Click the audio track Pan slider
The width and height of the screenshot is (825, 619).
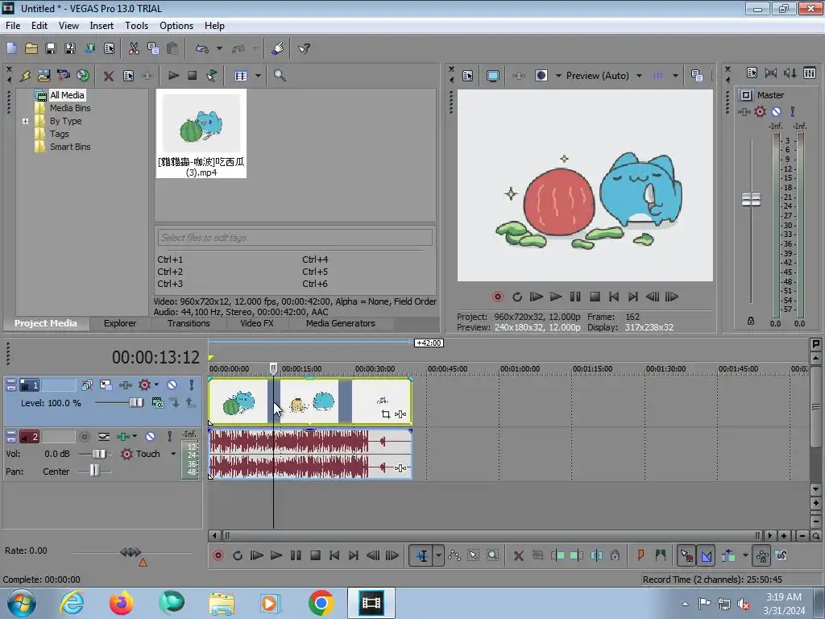95,471
